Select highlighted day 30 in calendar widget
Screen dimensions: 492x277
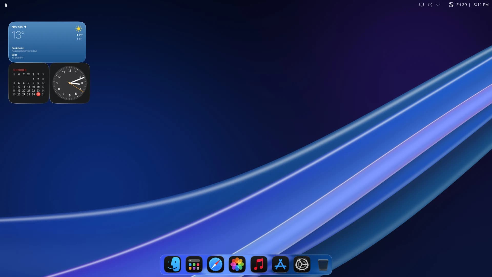pos(38,94)
